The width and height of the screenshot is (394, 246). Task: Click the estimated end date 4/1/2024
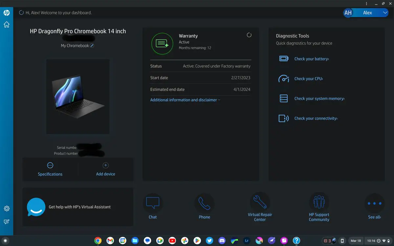[242, 89]
